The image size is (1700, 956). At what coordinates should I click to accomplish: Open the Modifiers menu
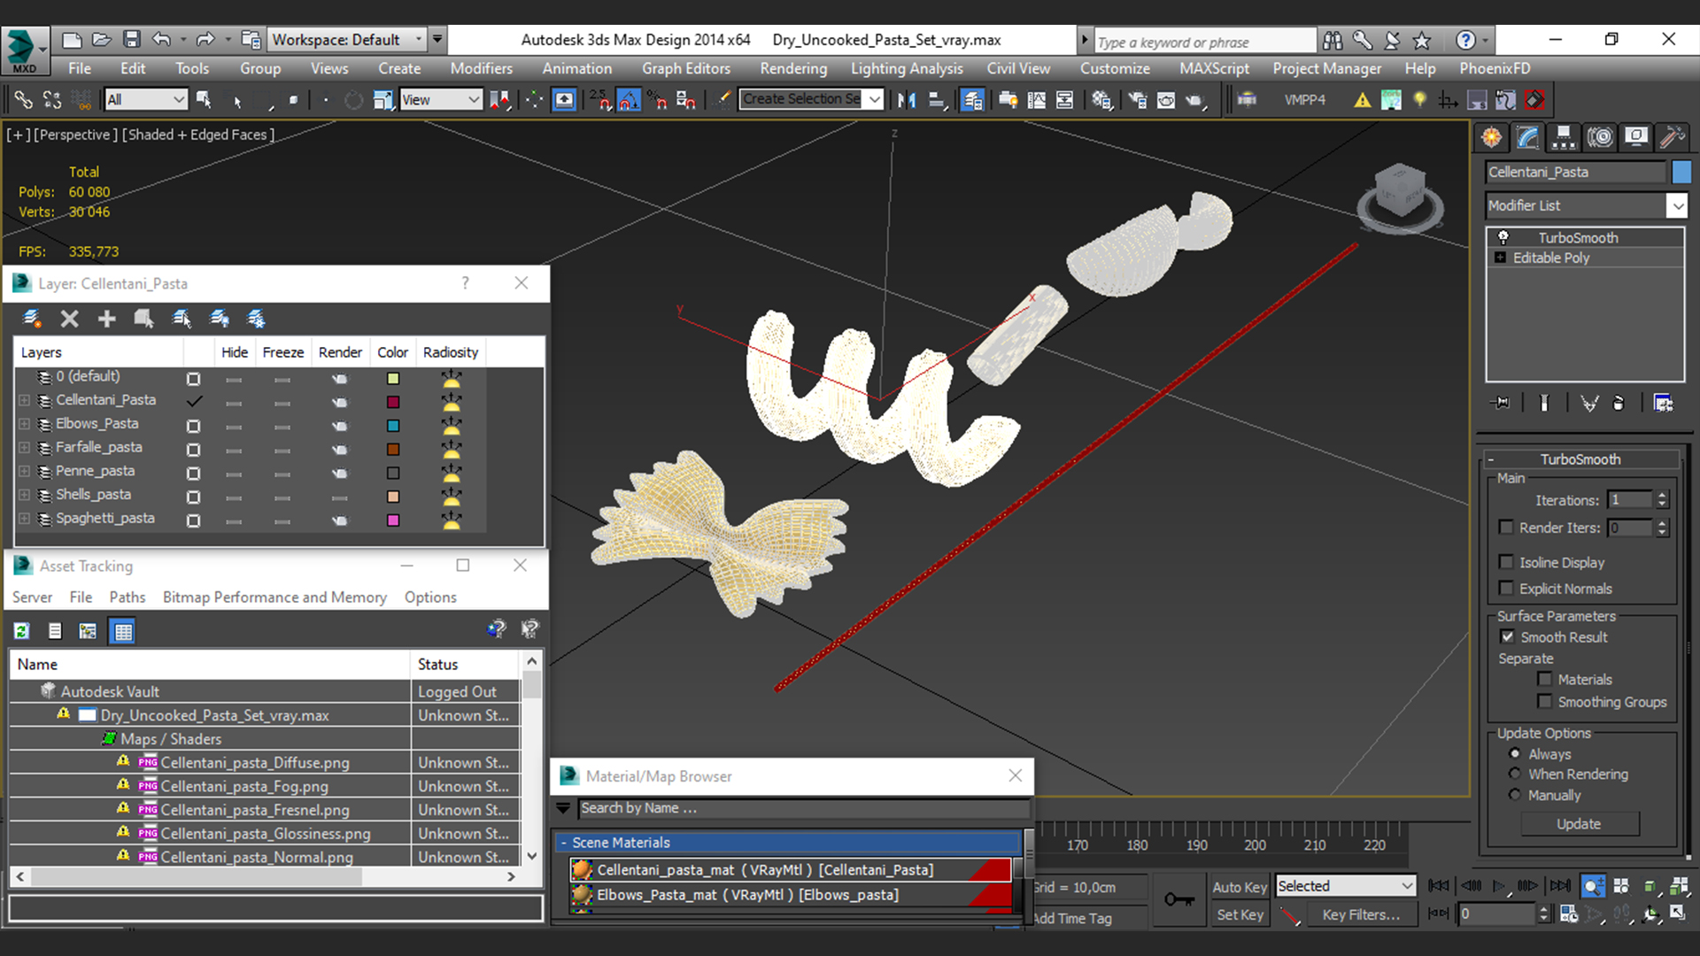[481, 68]
